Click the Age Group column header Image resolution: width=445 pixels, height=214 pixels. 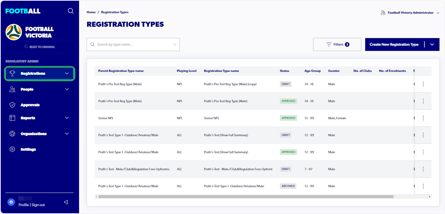[x=313, y=71]
